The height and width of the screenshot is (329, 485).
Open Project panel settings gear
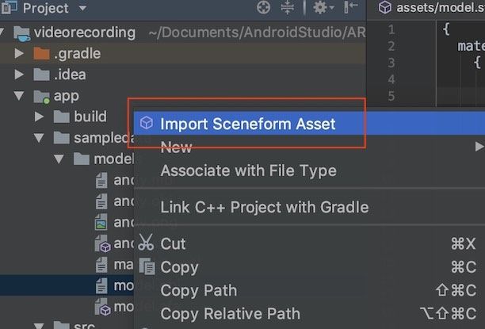pyautogui.click(x=319, y=9)
